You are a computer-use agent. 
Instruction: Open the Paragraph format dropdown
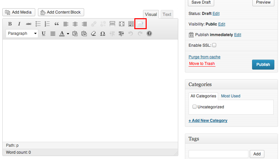coord(22,33)
